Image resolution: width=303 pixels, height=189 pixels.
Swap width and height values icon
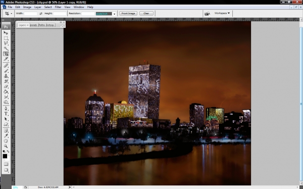(x=41, y=14)
